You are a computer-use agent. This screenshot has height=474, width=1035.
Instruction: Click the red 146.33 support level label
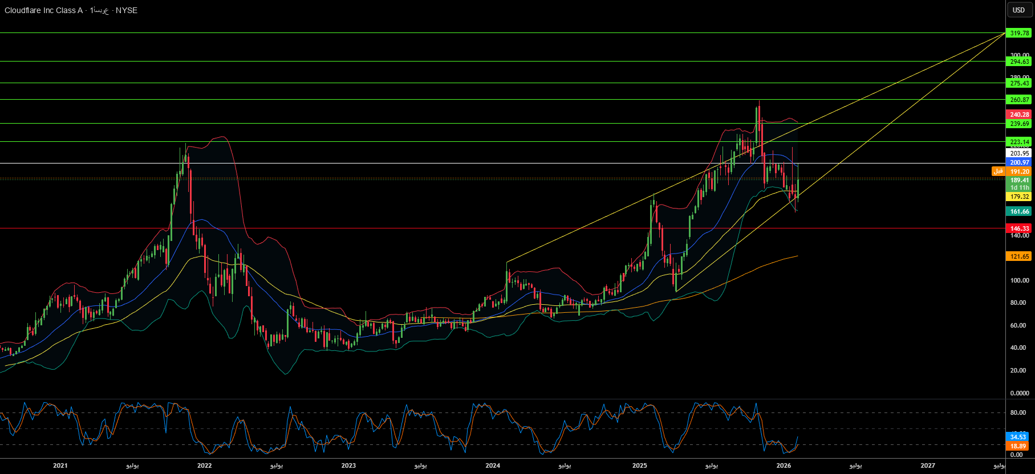[1019, 228]
